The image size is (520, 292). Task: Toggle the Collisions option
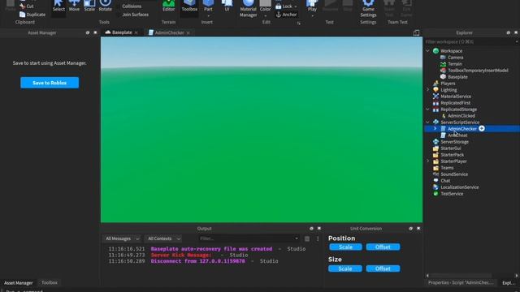(132, 6)
